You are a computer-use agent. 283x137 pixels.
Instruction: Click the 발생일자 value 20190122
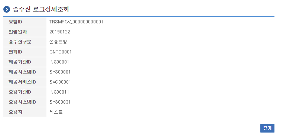pos(60,32)
